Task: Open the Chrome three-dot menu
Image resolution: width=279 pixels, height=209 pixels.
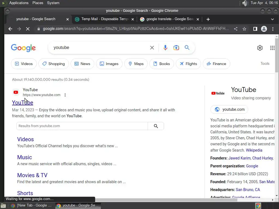Action: [273, 29]
